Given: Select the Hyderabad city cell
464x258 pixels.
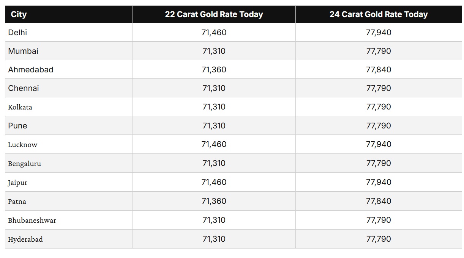Looking at the screenshot, I should (x=25, y=239).
